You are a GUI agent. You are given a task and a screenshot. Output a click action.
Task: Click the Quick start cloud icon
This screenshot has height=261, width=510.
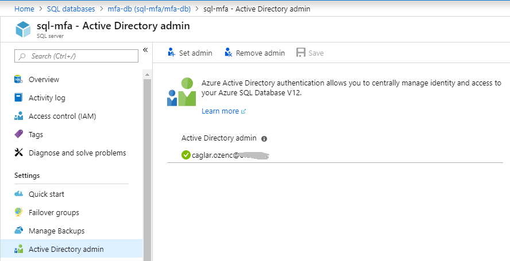[18, 194]
